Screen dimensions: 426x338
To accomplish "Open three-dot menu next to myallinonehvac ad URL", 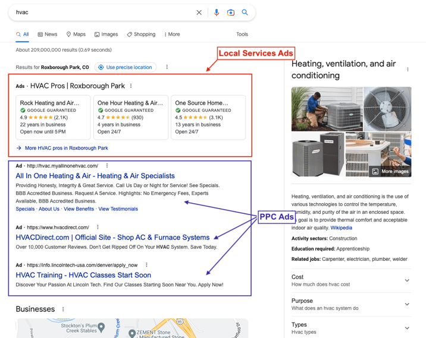I will point(107,166).
